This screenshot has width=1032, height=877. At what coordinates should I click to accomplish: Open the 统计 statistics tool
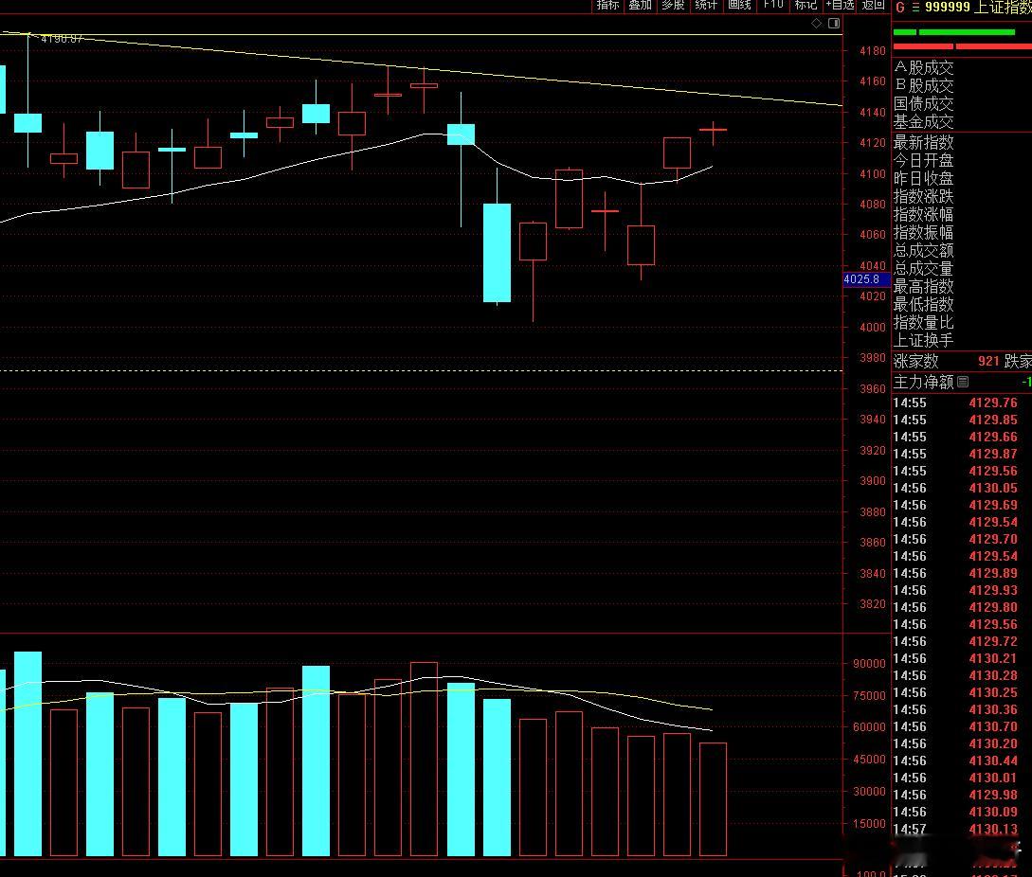click(706, 6)
